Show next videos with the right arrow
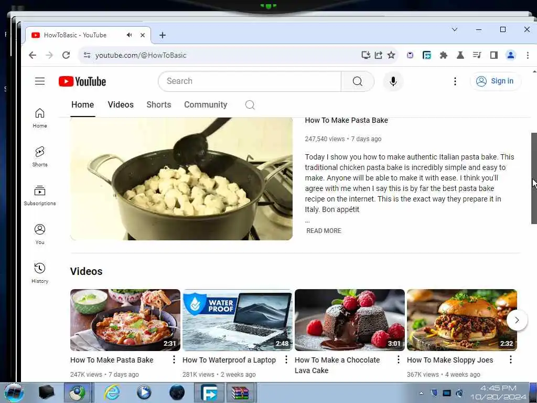This screenshot has height=403, width=537. coord(517,320)
